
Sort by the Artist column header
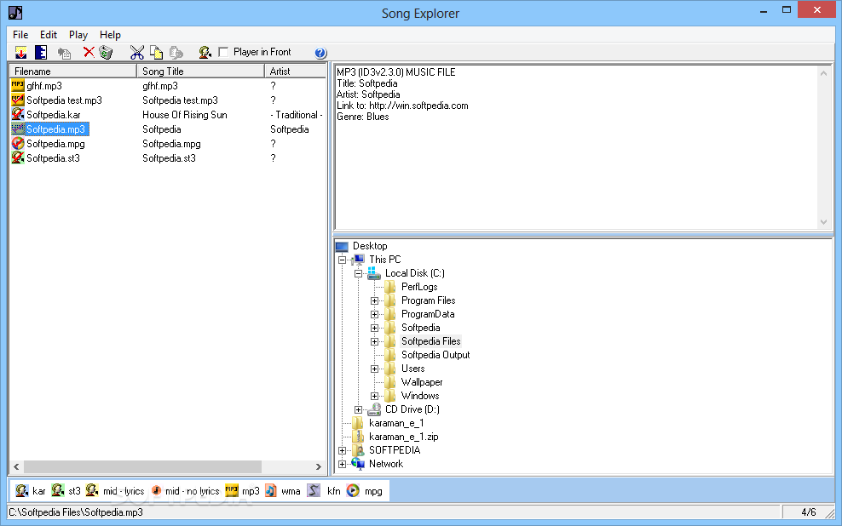[x=296, y=71]
